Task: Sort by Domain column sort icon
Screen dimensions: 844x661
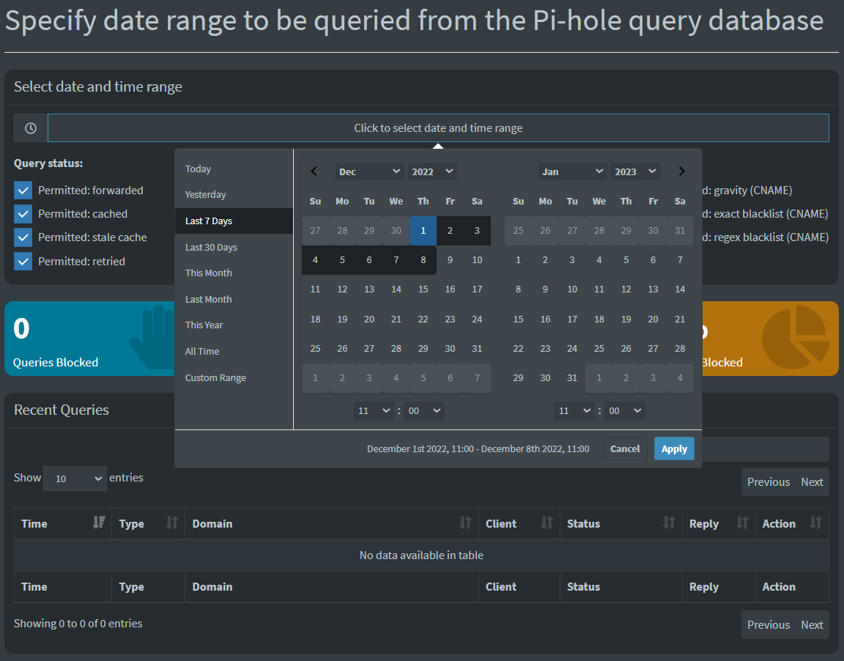Action: click(466, 522)
